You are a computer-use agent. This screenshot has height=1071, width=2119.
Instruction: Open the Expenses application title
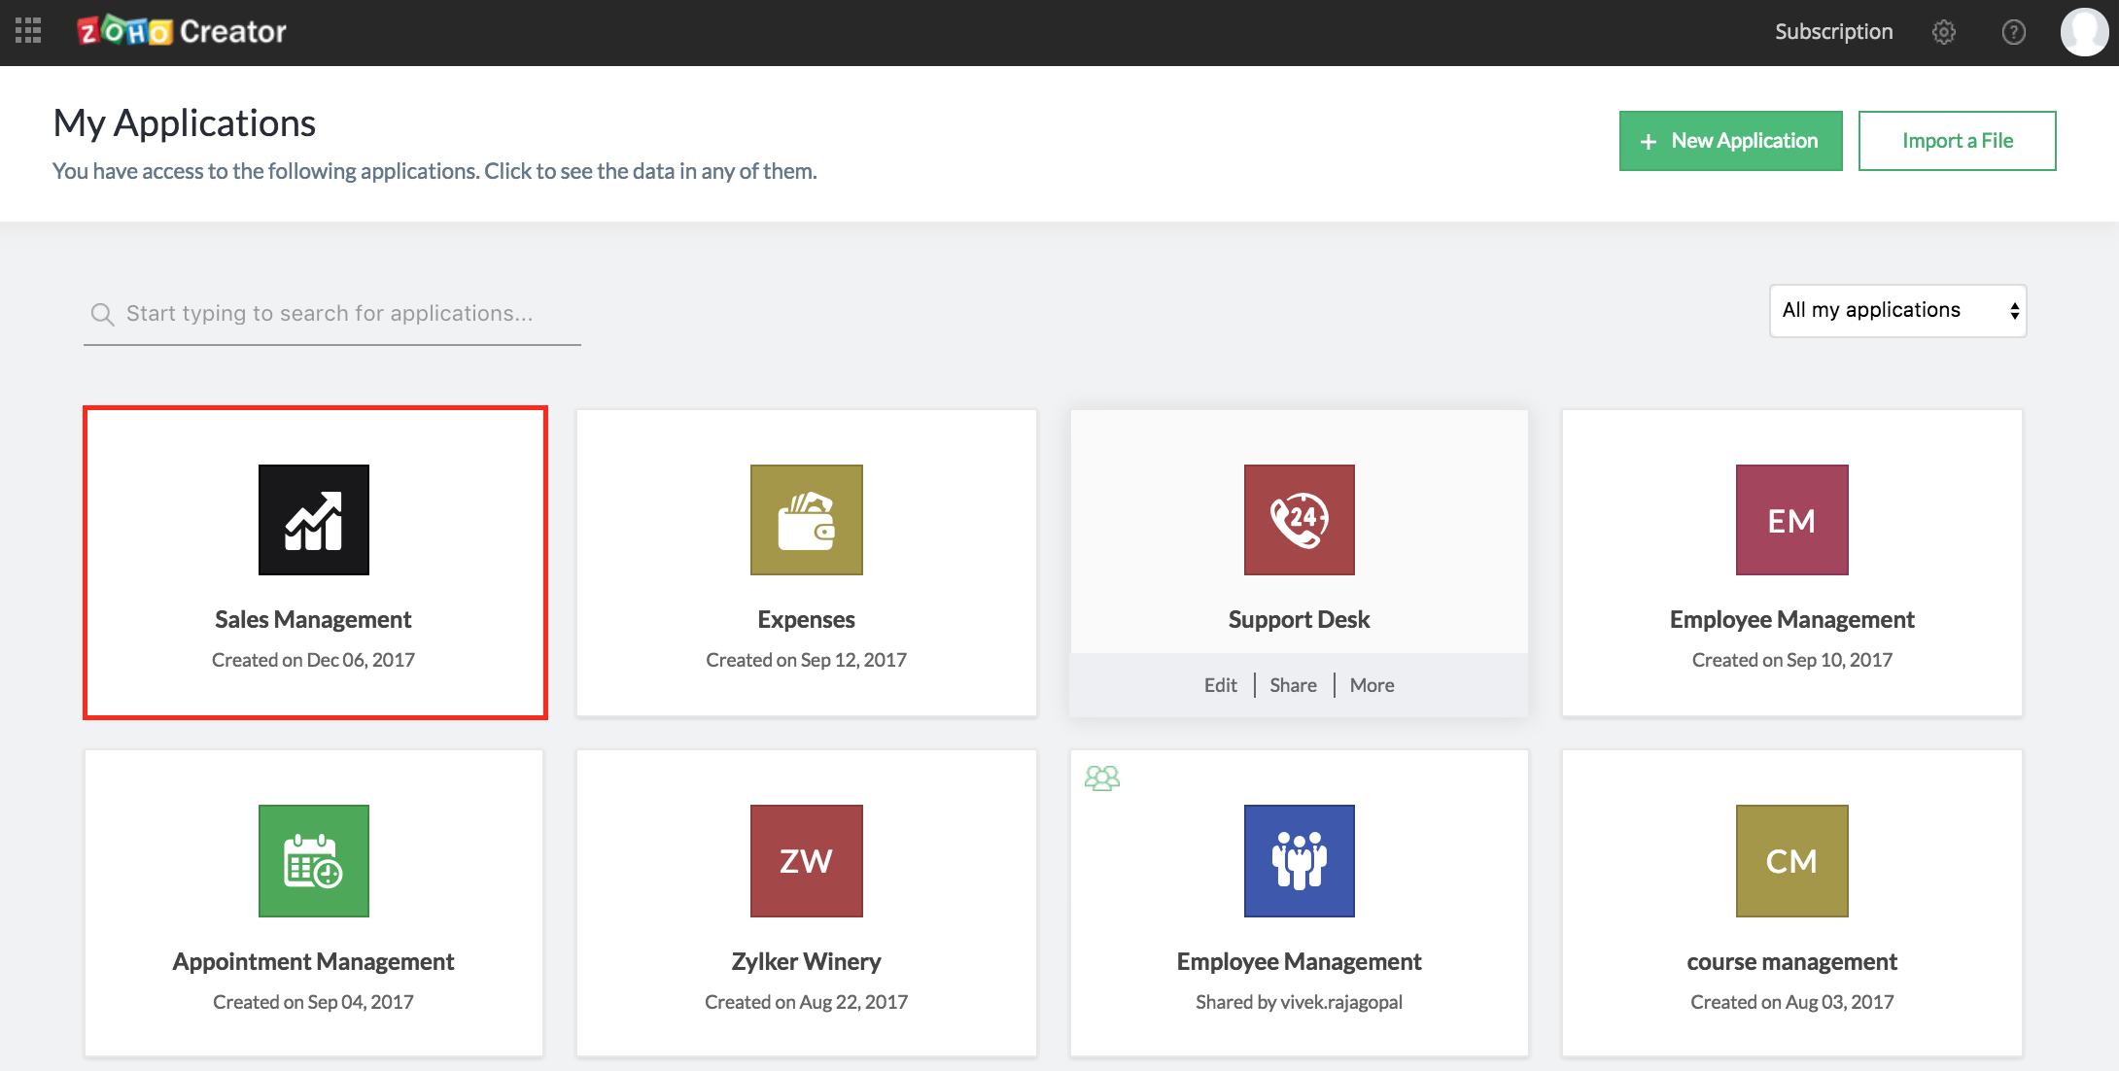[807, 620]
